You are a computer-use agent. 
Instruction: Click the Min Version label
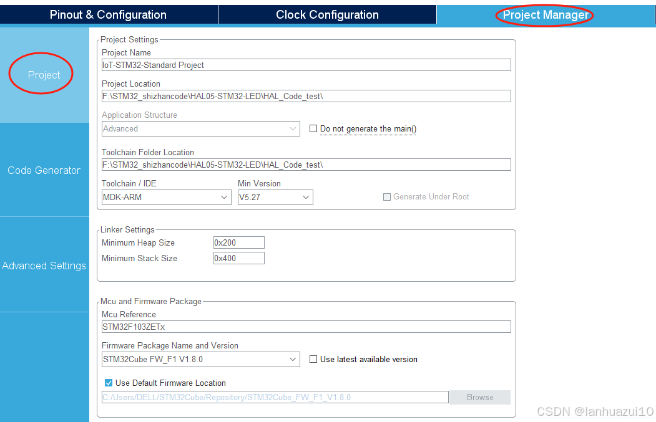pyautogui.click(x=259, y=183)
